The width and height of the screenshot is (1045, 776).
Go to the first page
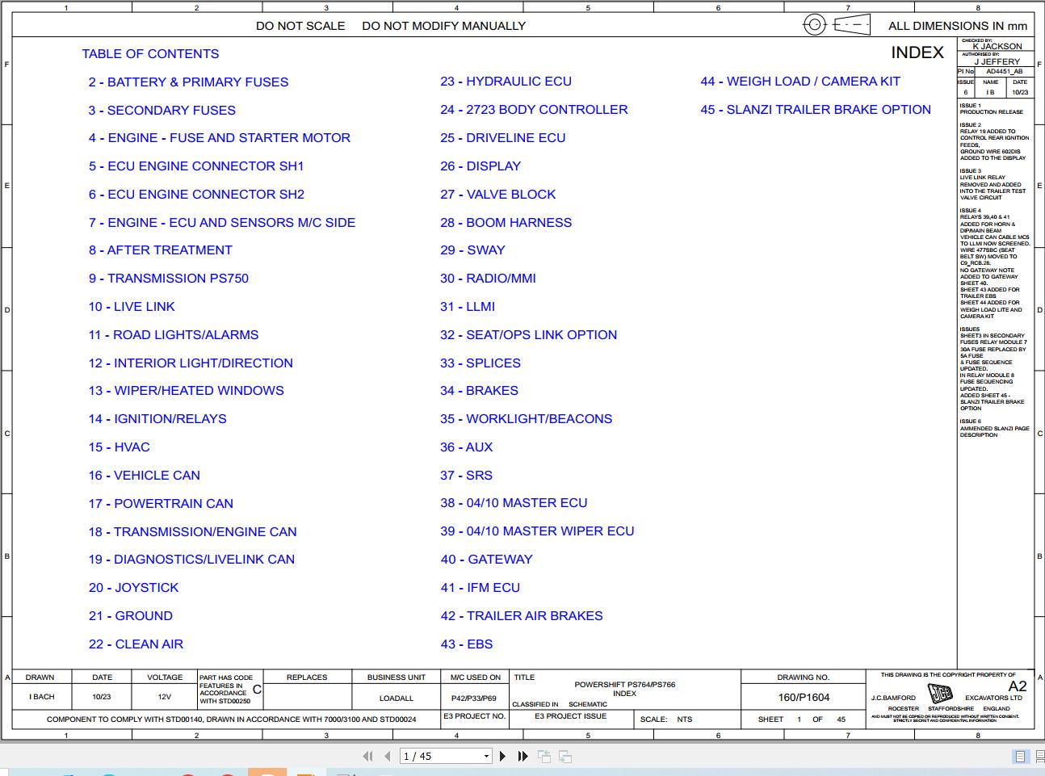point(368,756)
